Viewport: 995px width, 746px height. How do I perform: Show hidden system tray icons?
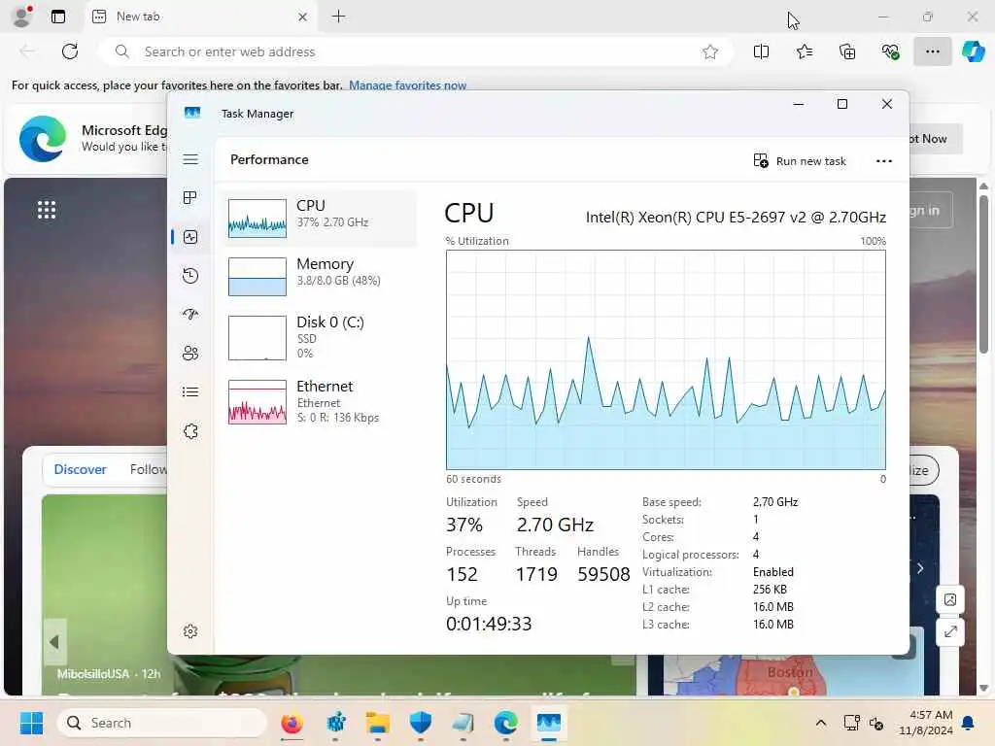point(820,723)
